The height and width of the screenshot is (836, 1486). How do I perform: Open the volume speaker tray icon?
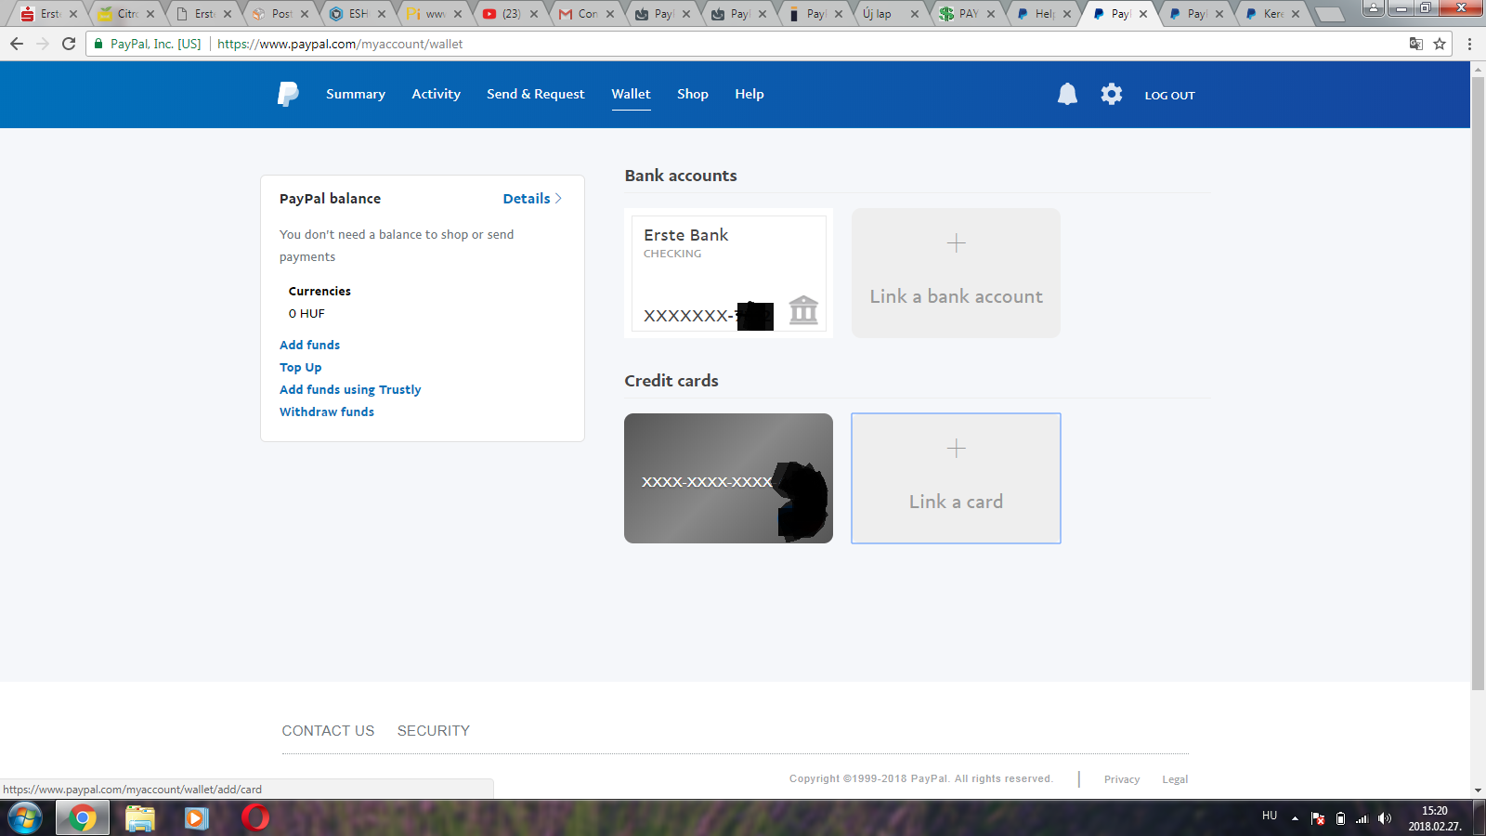(x=1385, y=818)
